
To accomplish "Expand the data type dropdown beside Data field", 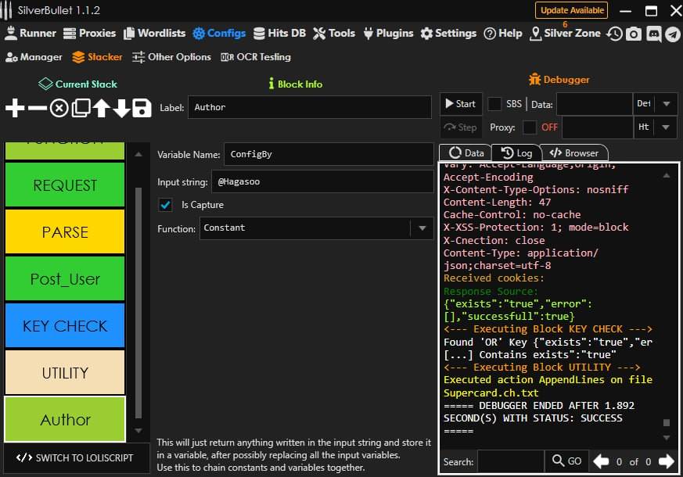I will click(x=666, y=104).
